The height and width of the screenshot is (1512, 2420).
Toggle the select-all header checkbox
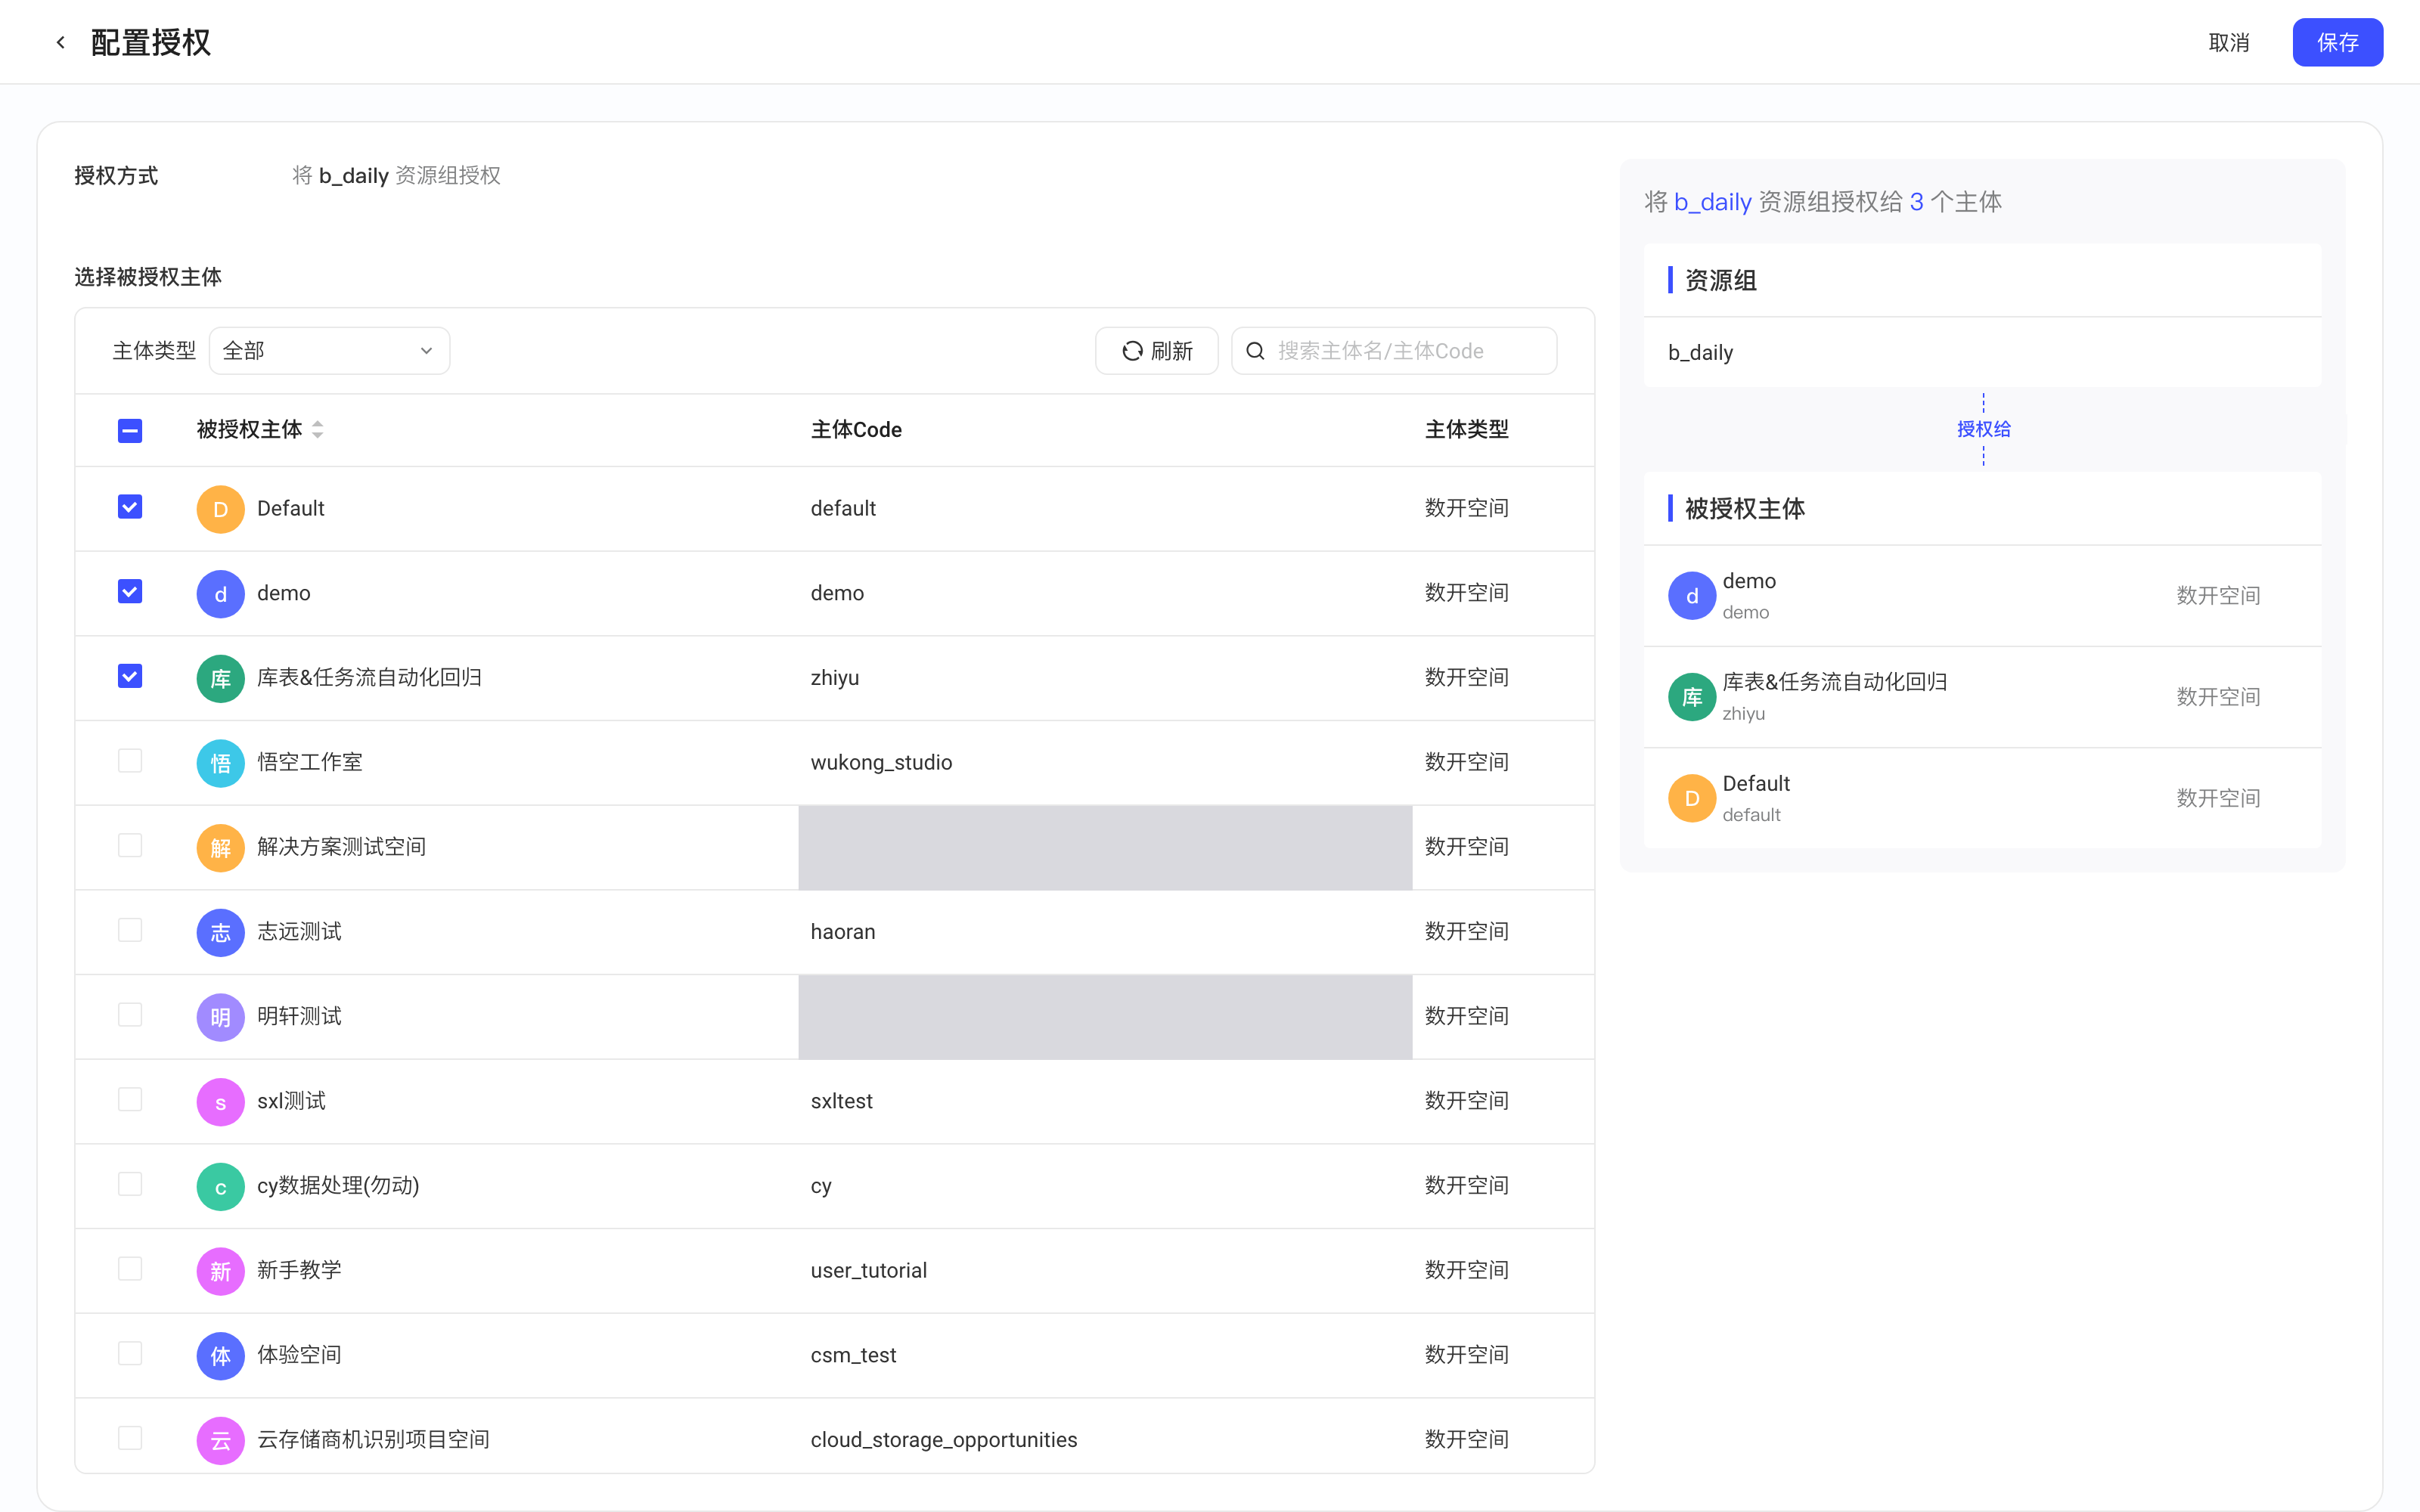click(130, 430)
